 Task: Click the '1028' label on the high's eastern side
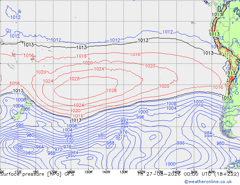[x=111, y=91]
